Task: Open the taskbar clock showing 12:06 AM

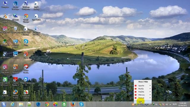Action: [182, 104]
